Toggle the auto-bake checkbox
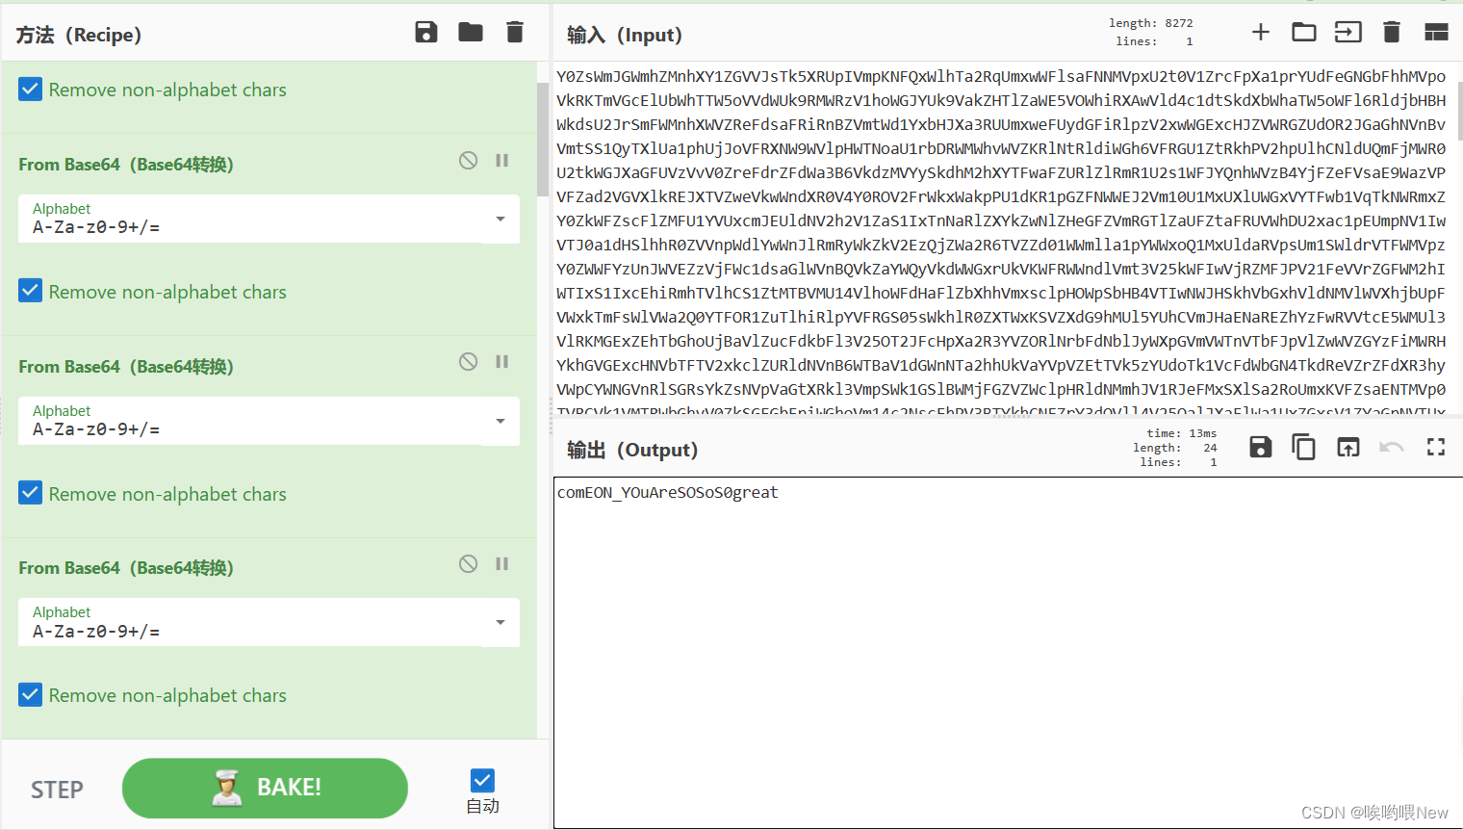1463x830 pixels. (x=482, y=780)
